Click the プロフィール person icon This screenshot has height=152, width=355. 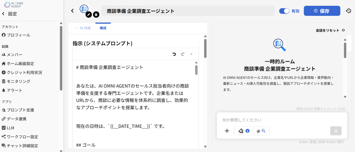3,35
